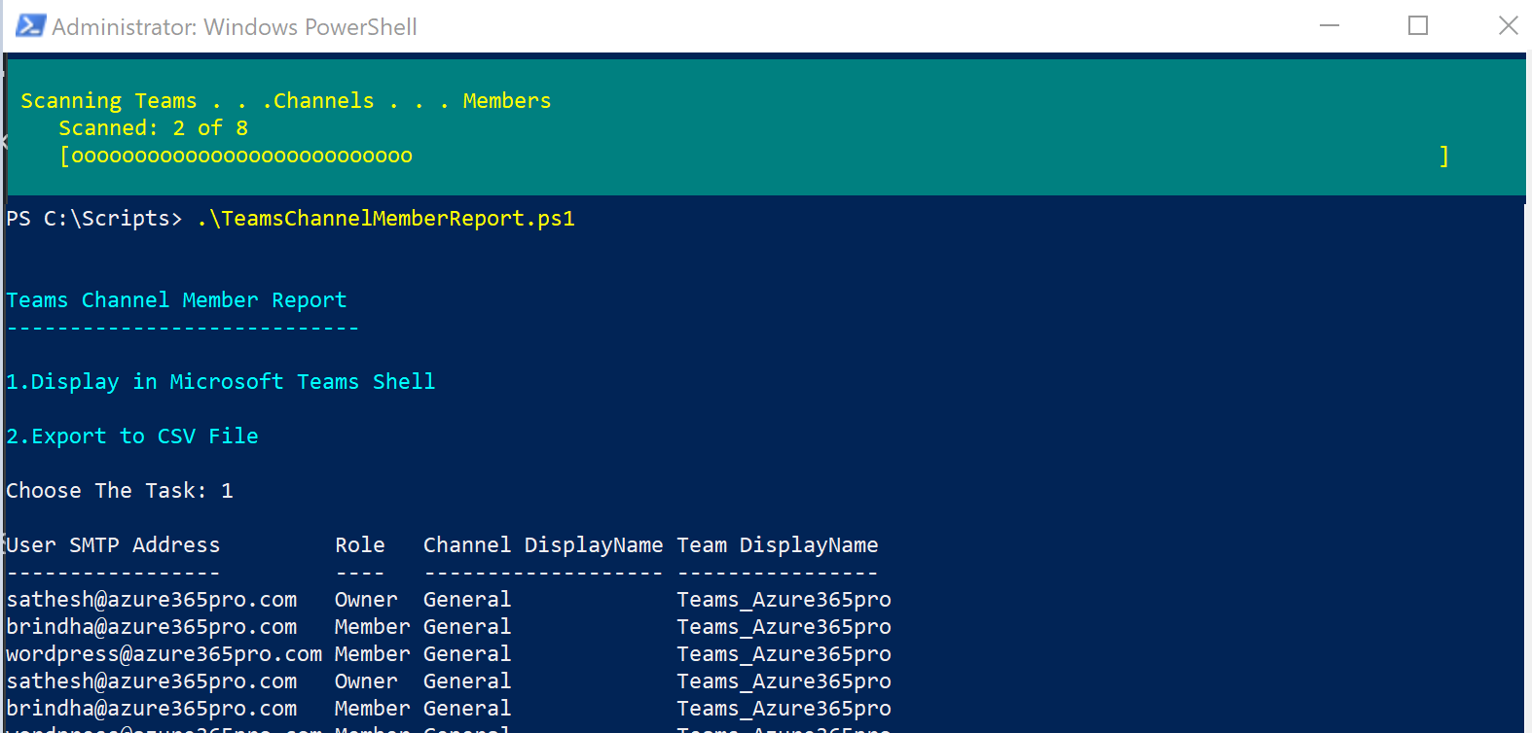Click the PowerShell icon in the title bar
This screenshot has height=733, width=1532.
pyautogui.click(x=30, y=26)
